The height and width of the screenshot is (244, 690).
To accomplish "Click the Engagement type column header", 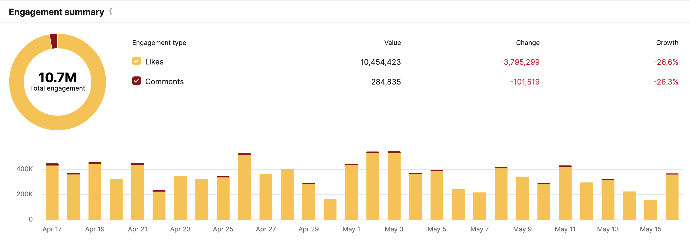I will coord(159,43).
